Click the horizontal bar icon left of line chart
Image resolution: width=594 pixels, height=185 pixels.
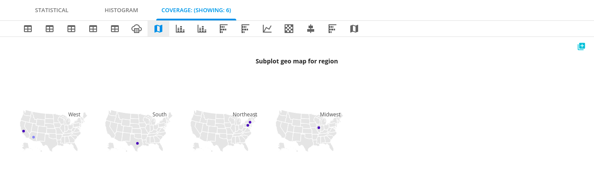click(x=245, y=29)
